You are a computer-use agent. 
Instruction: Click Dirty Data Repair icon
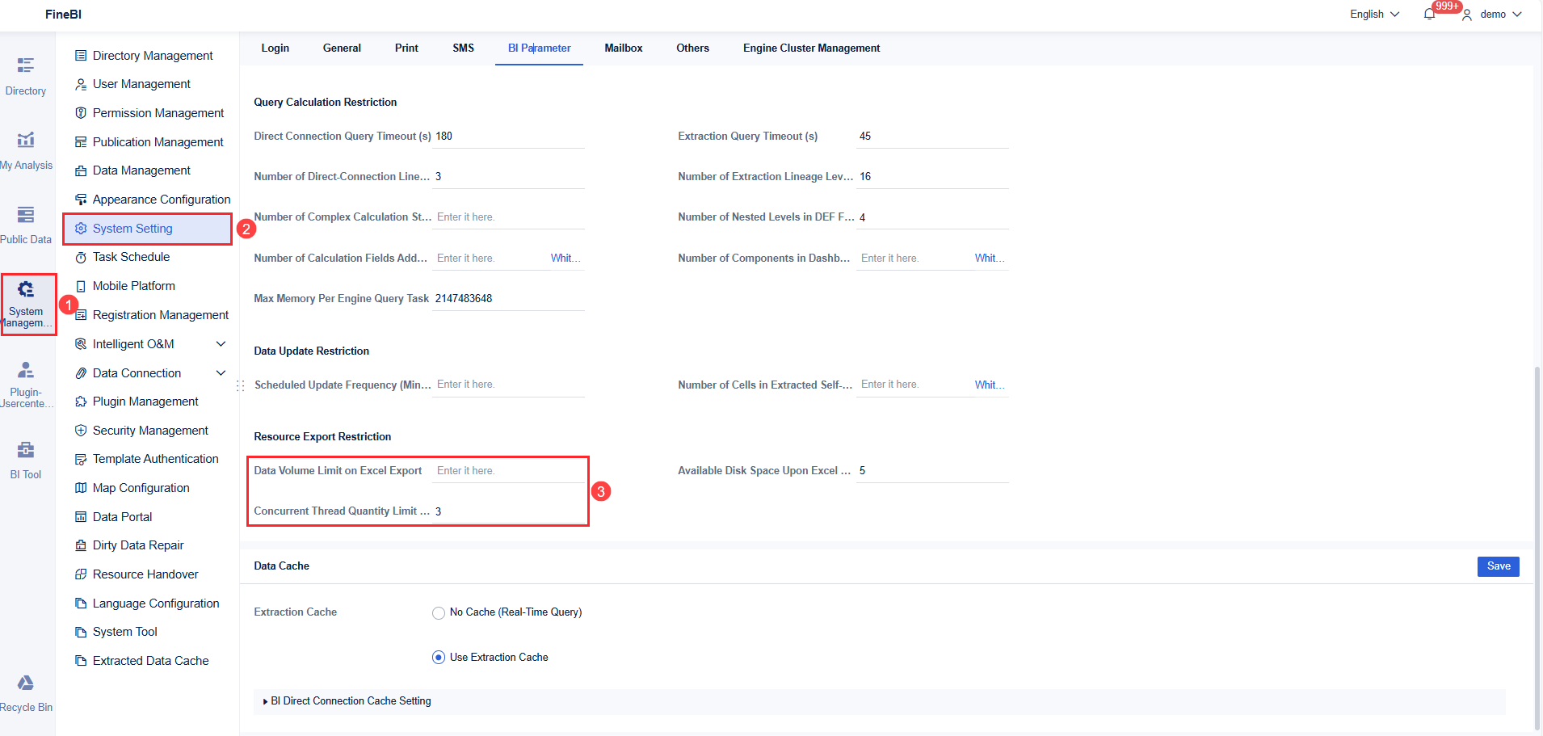click(x=81, y=545)
